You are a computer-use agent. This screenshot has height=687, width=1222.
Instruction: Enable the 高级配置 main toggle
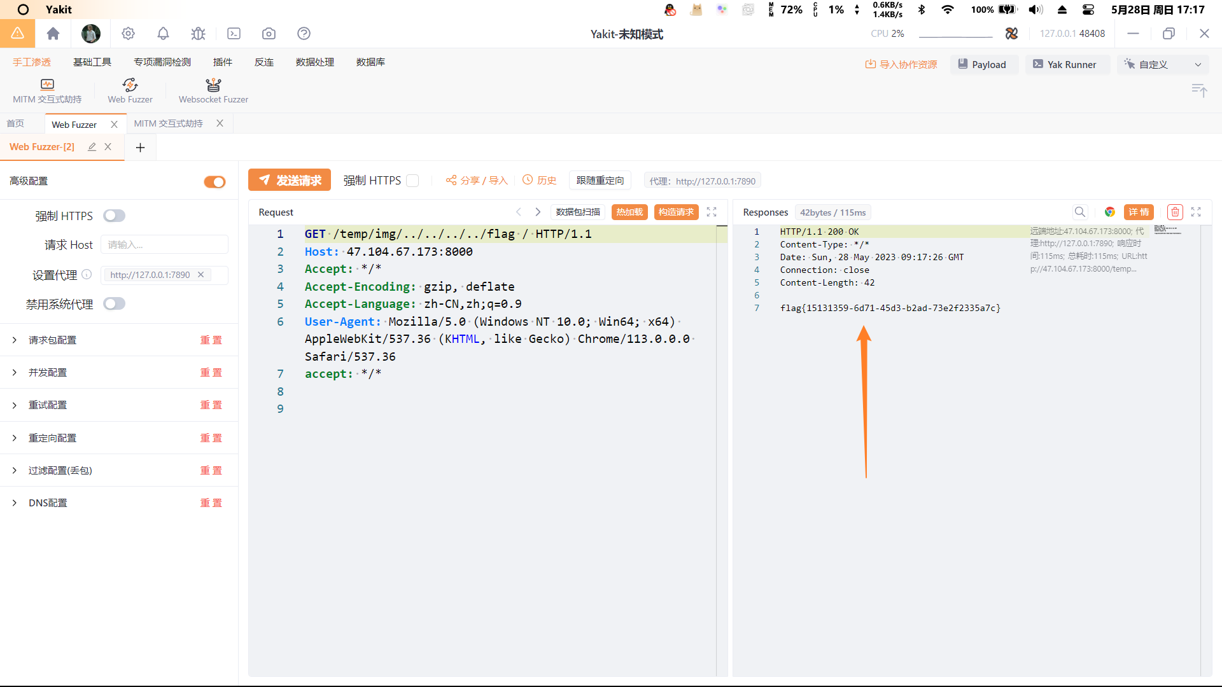click(213, 181)
